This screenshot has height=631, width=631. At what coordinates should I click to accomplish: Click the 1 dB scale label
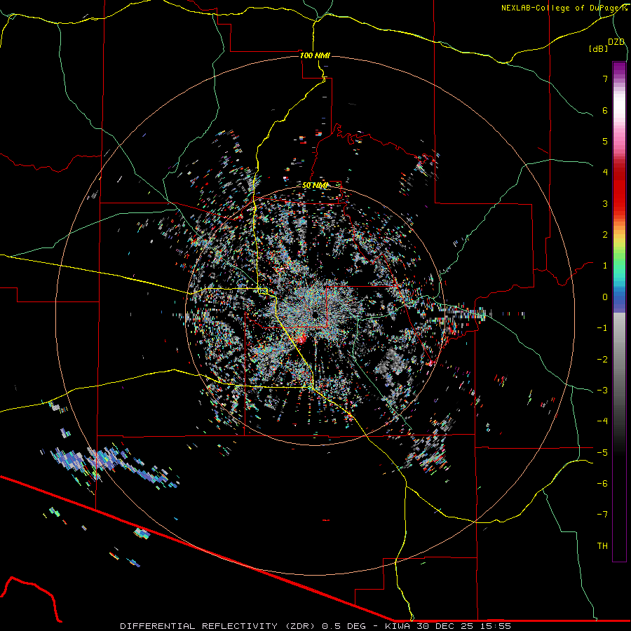click(x=605, y=266)
